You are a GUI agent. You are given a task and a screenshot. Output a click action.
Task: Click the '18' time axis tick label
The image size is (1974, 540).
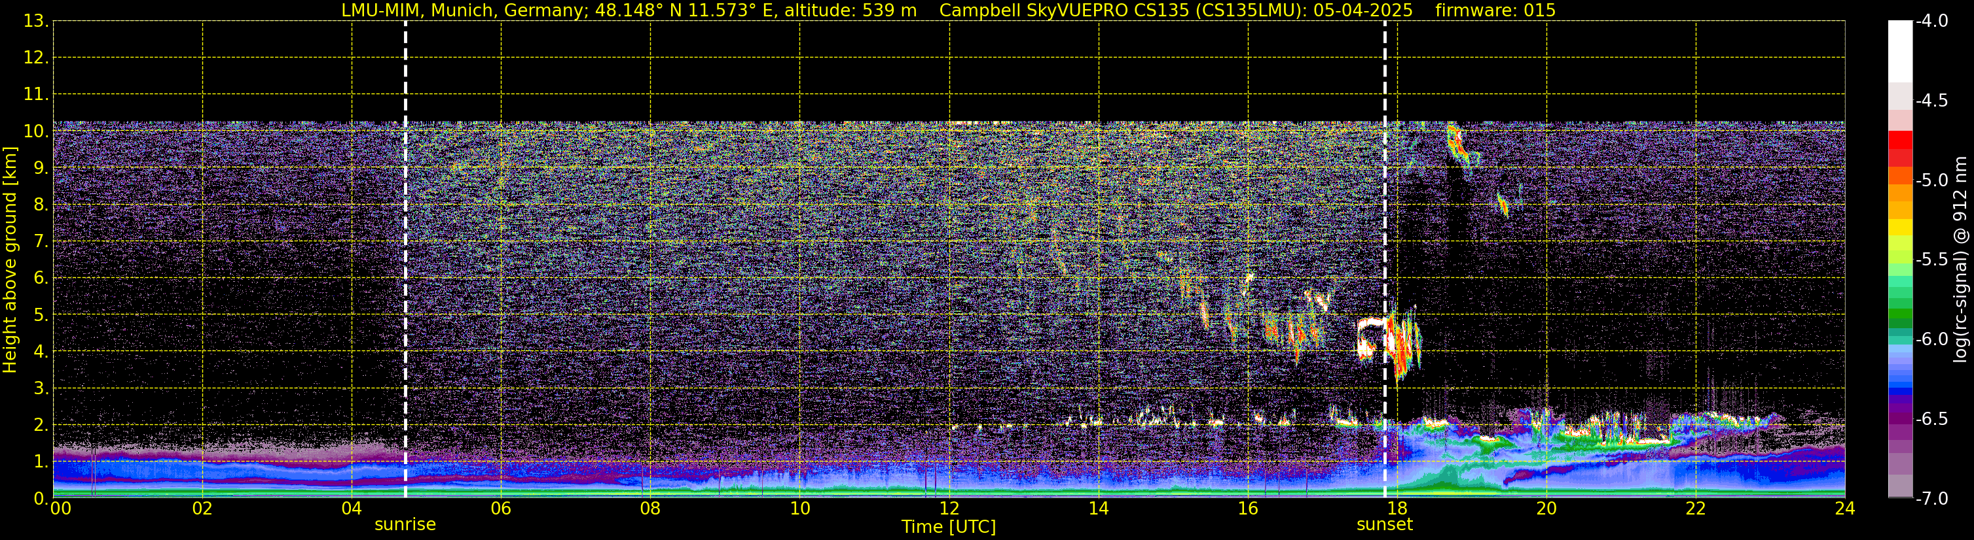(1397, 509)
